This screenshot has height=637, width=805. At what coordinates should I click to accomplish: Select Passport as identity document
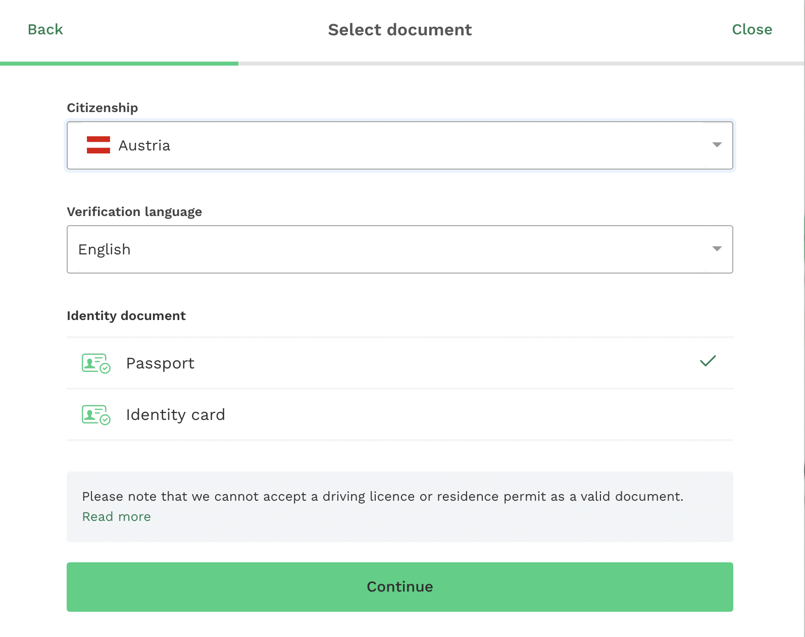(x=400, y=363)
